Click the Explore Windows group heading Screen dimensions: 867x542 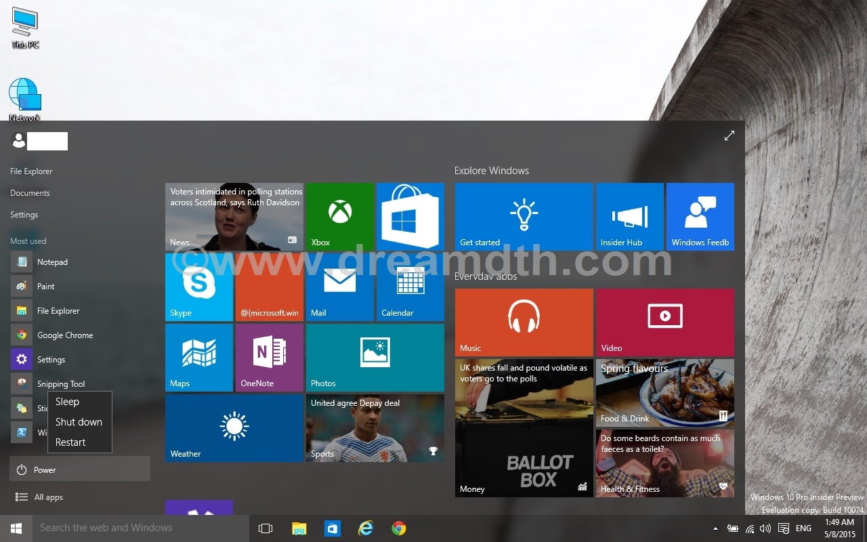(492, 171)
